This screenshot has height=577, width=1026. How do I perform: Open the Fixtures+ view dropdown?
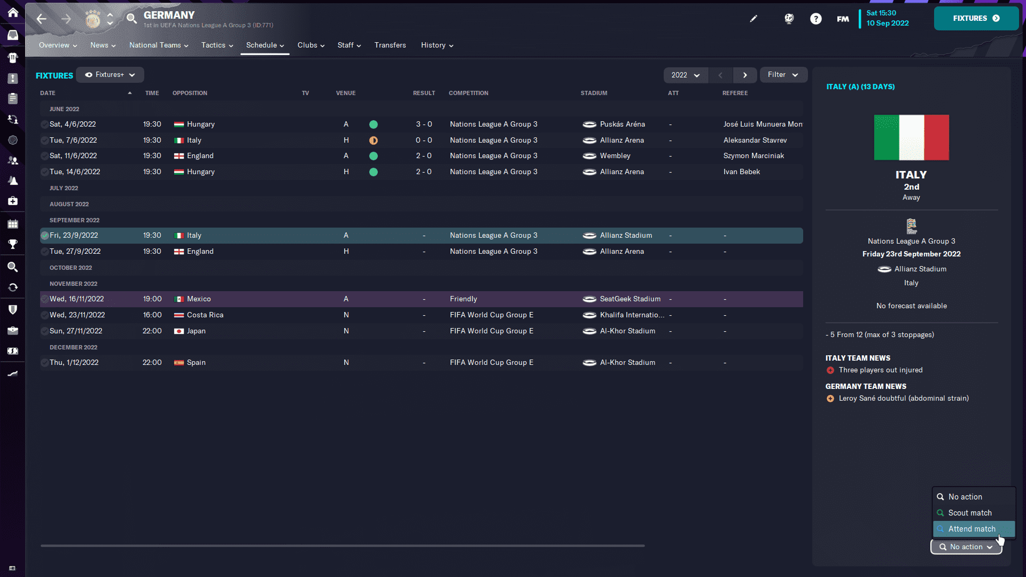pyautogui.click(x=110, y=75)
